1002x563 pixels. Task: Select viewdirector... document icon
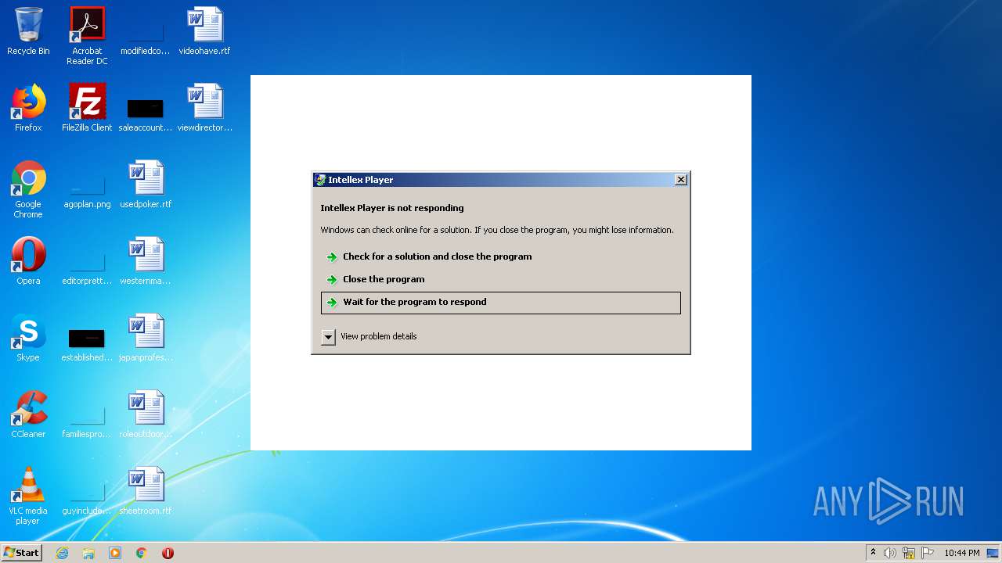tap(204, 108)
